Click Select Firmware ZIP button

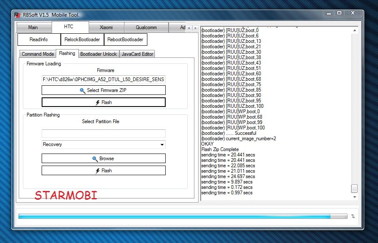tap(103, 90)
